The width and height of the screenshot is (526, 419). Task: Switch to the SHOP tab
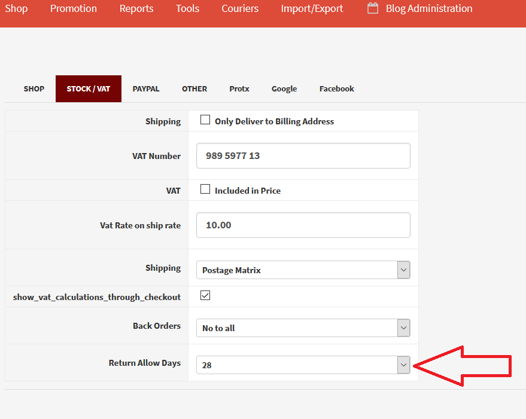tap(34, 89)
